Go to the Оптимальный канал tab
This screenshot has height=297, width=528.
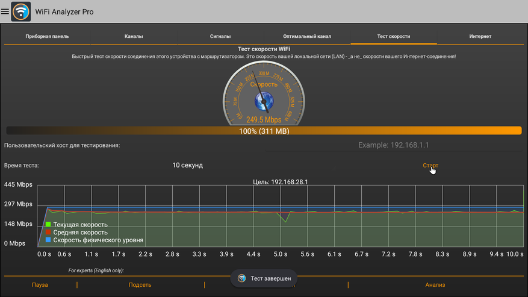click(x=307, y=36)
